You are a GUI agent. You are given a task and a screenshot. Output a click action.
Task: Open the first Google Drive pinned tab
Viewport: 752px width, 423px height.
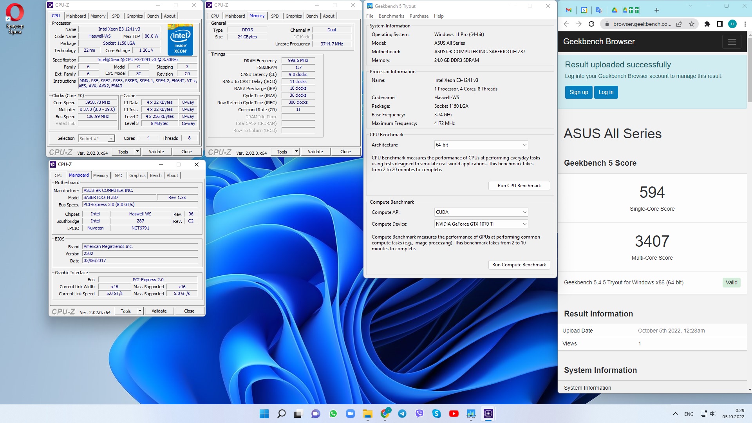(614, 10)
